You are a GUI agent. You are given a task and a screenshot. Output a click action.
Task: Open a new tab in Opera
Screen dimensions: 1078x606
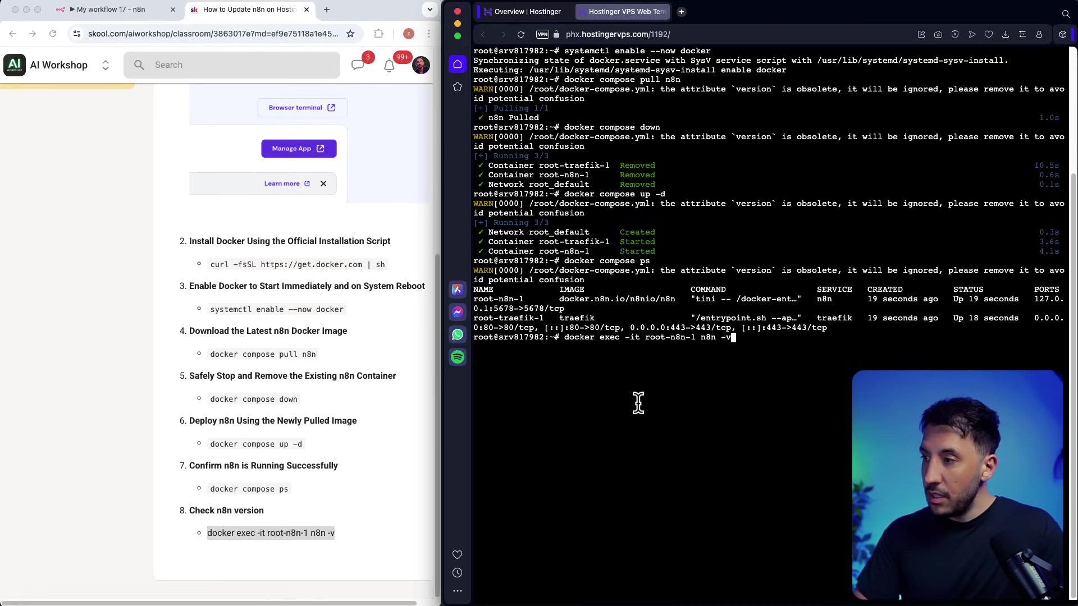[681, 11]
